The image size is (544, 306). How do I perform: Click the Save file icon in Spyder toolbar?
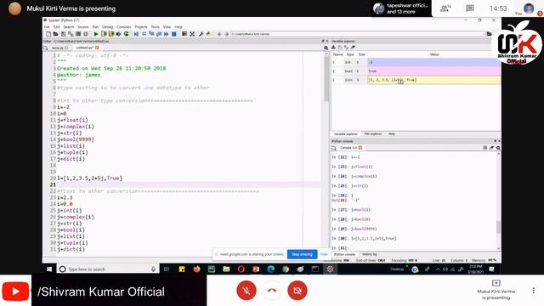[63, 34]
